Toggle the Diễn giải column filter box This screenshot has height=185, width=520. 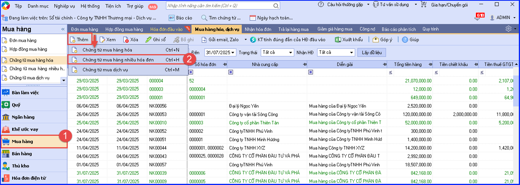click(311, 72)
